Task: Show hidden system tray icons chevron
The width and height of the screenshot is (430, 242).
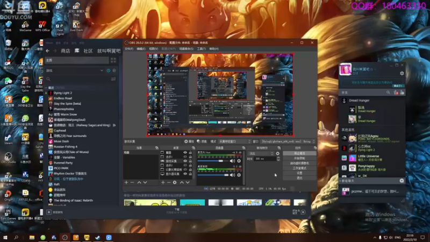Action: 375,237
